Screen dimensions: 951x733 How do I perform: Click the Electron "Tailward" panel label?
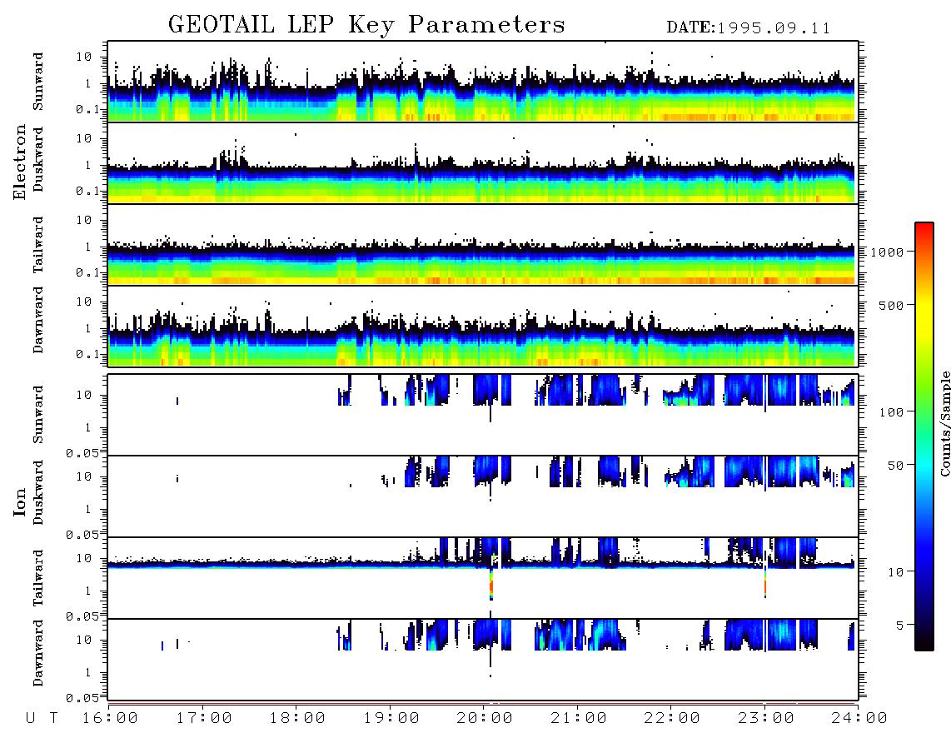click(x=38, y=245)
